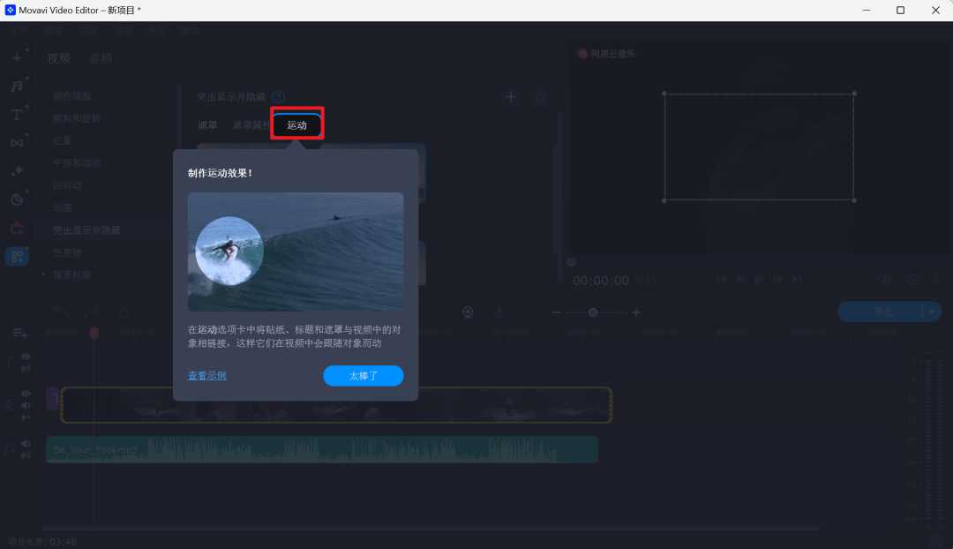
Task: Click the surfing preview image in the tip
Action: pos(296,252)
